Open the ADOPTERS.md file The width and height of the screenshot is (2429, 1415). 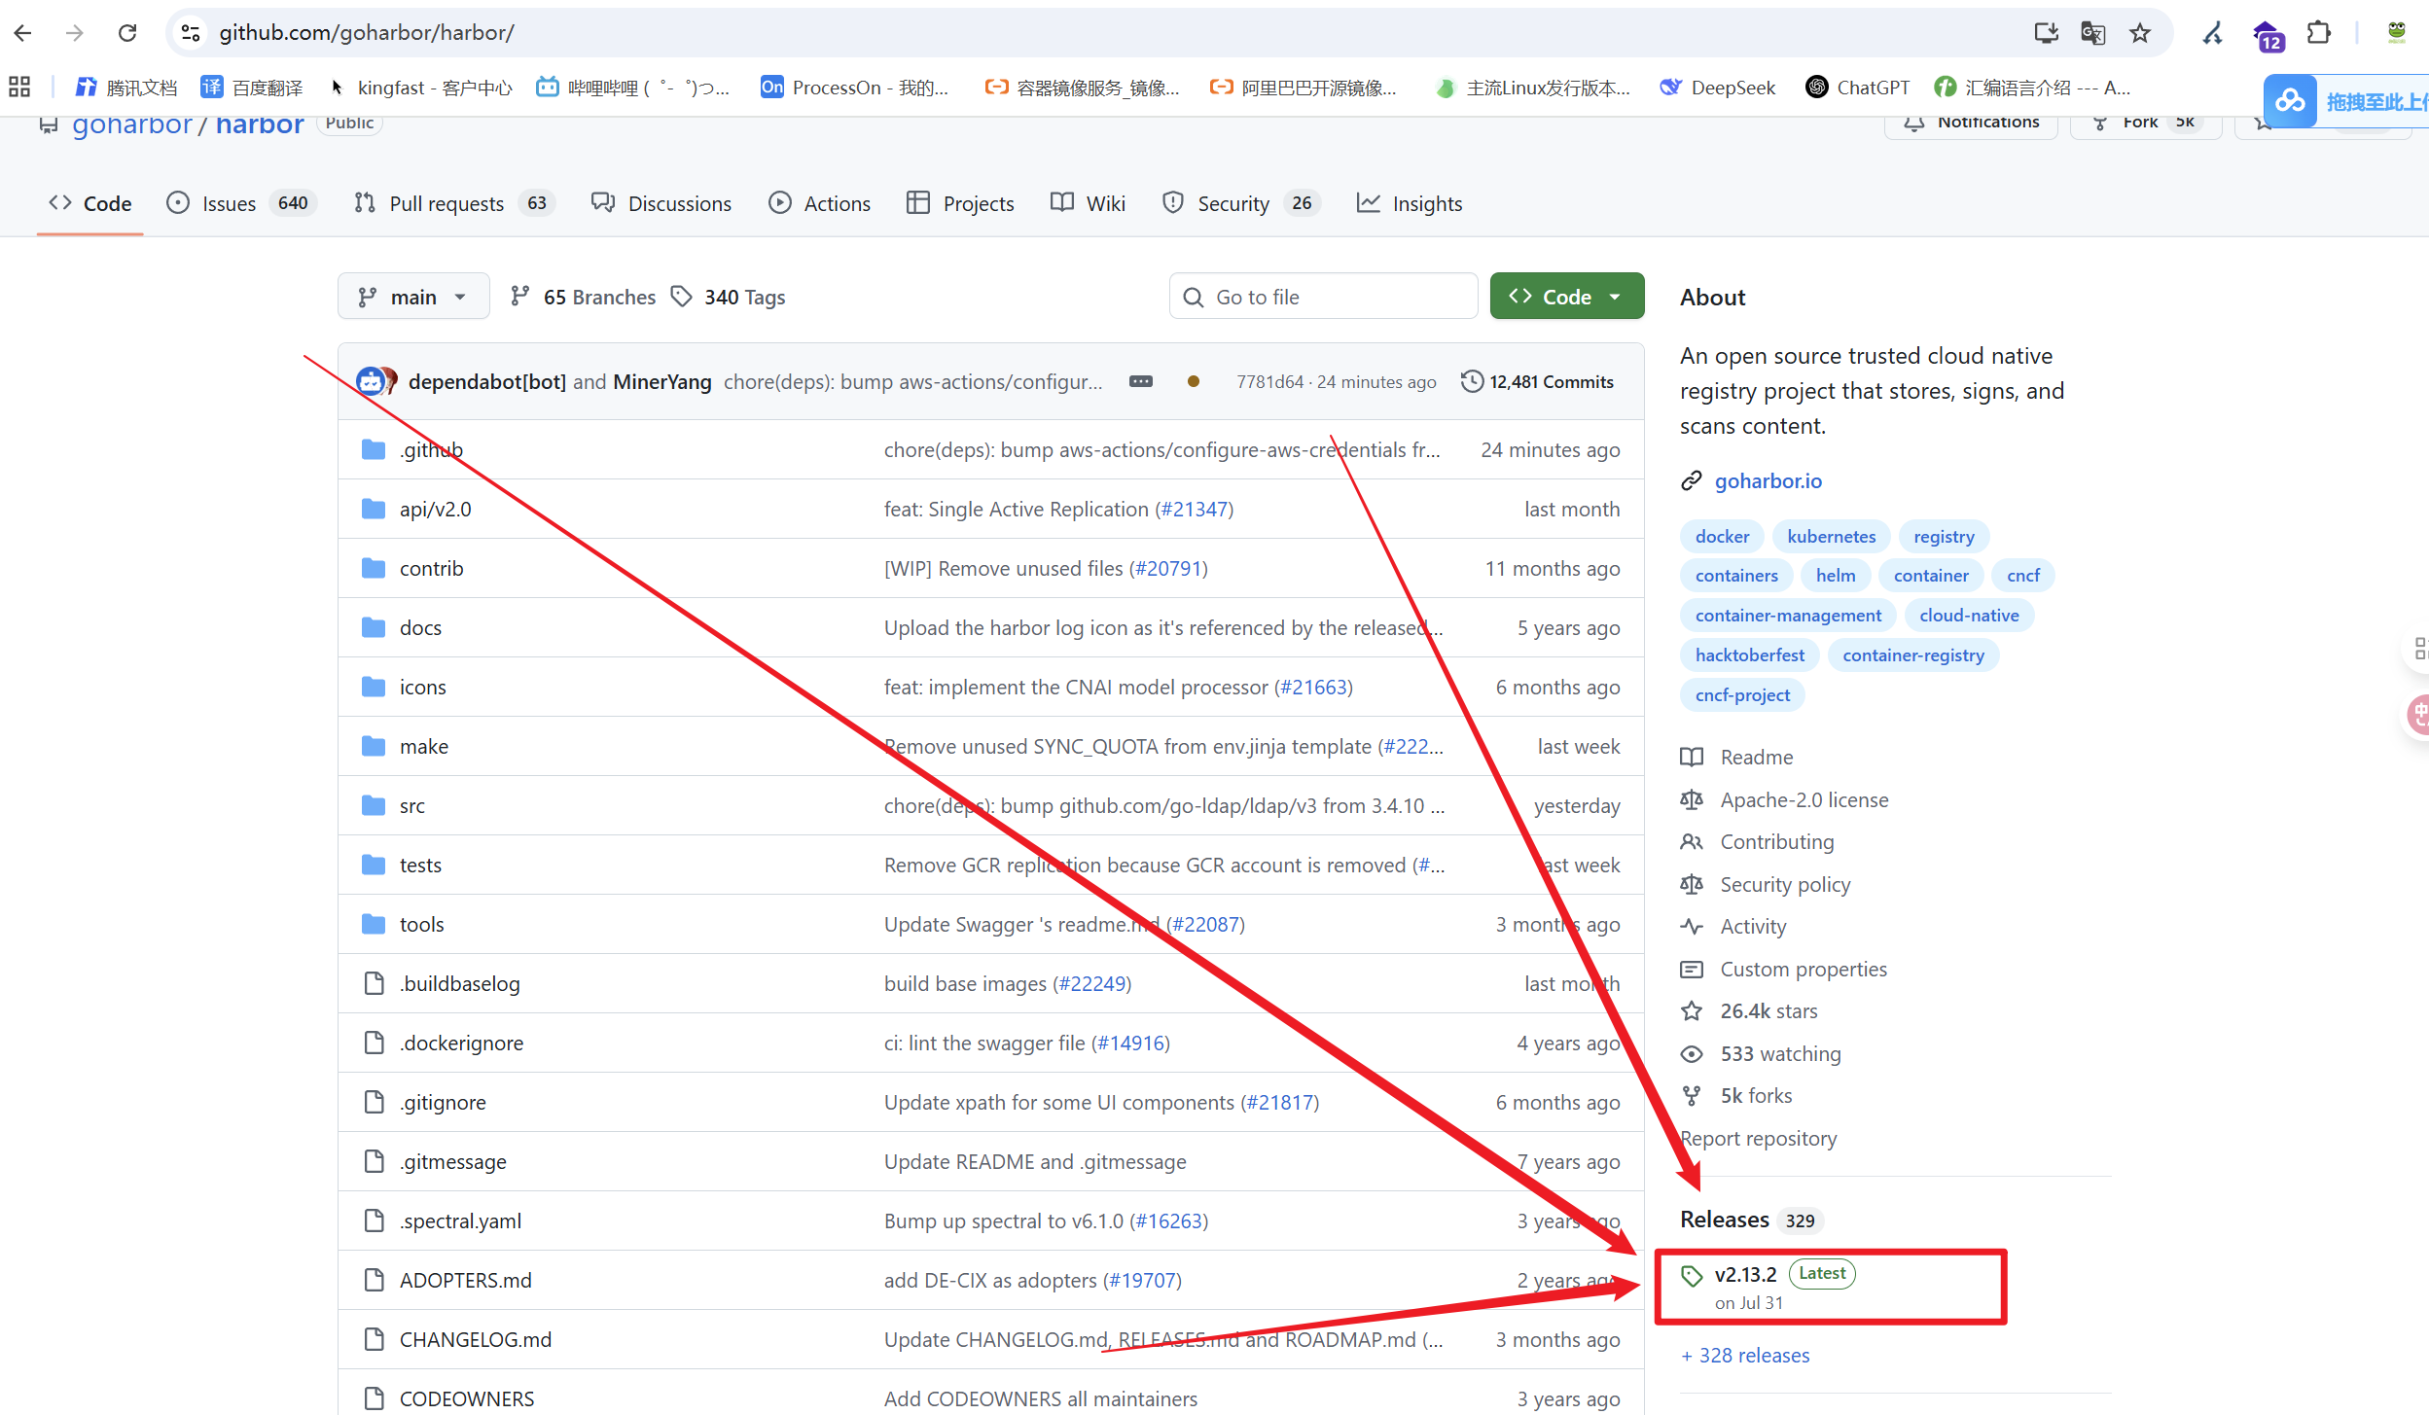click(x=465, y=1280)
